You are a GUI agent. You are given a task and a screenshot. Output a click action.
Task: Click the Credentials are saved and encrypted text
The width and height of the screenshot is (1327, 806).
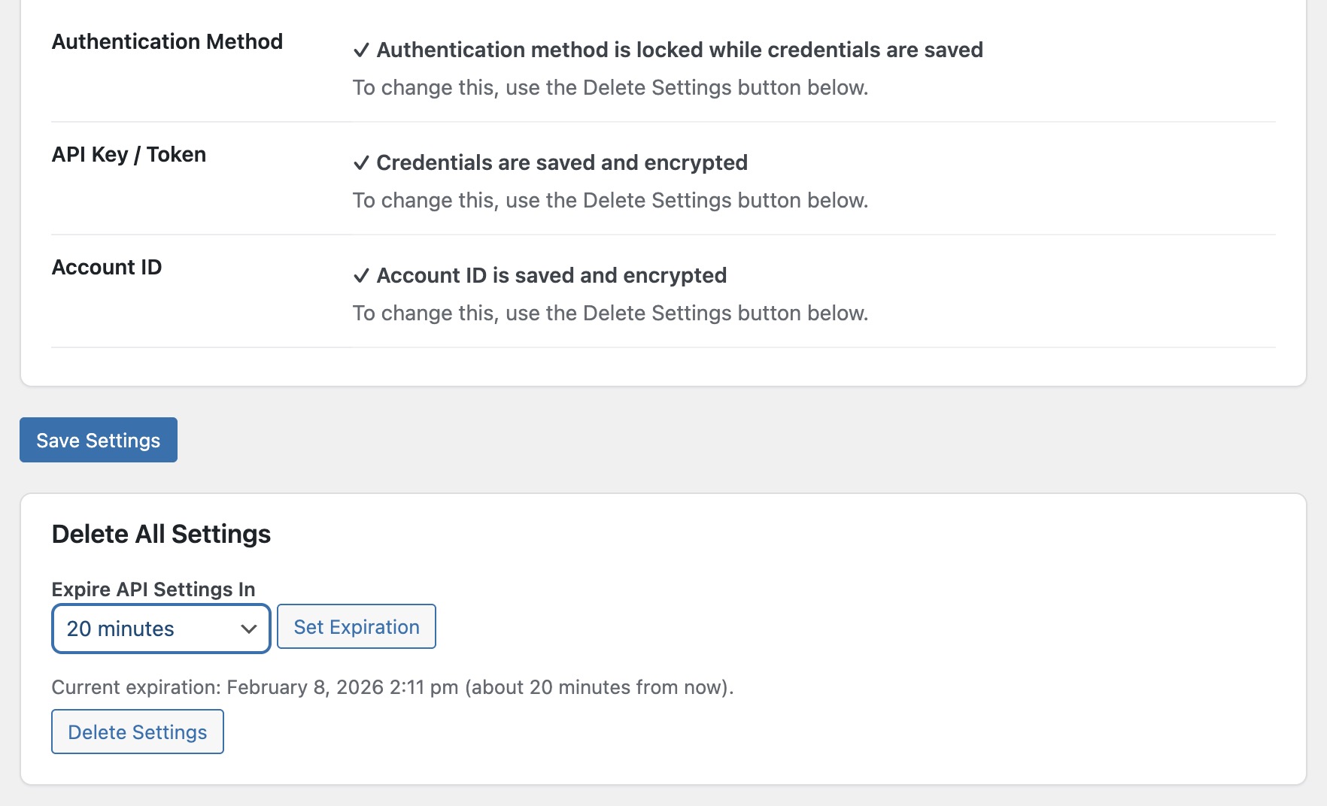[x=562, y=162]
